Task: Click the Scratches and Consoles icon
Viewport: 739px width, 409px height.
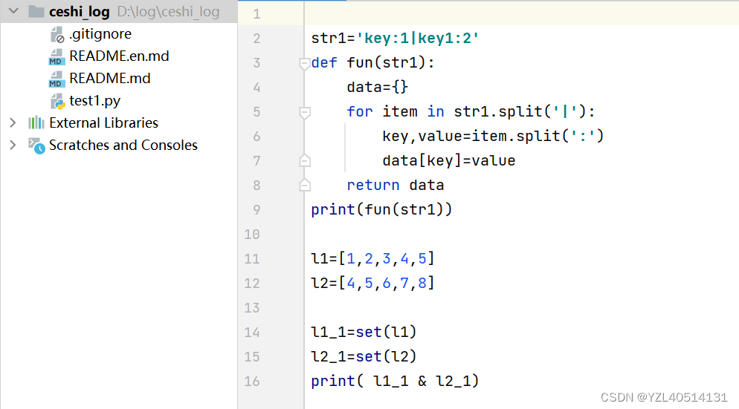Action: (36, 145)
